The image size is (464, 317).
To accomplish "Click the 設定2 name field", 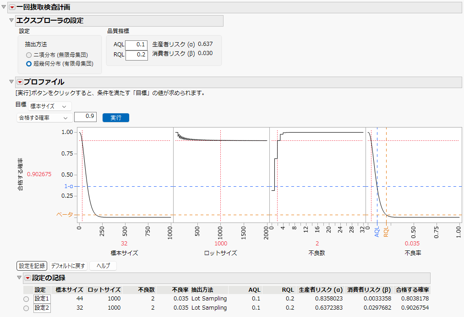I will pyautogui.click(x=42, y=308).
